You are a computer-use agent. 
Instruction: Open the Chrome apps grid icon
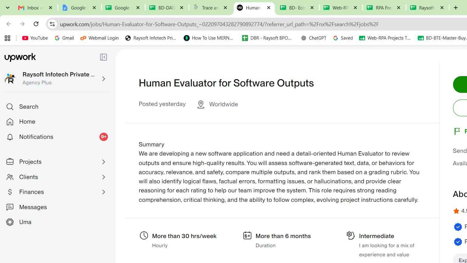pyautogui.click(x=8, y=38)
